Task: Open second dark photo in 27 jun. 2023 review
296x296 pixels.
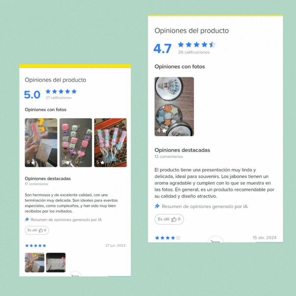Action: tap(56, 262)
